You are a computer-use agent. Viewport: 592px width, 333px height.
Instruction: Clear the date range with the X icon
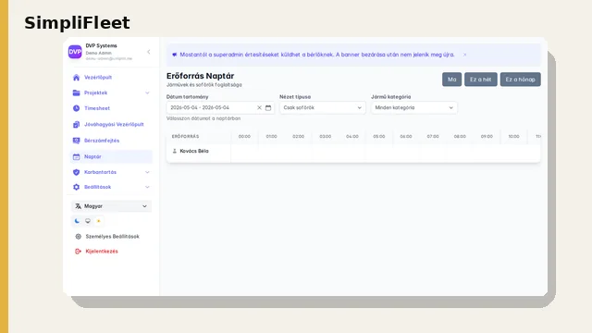coord(259,107)
